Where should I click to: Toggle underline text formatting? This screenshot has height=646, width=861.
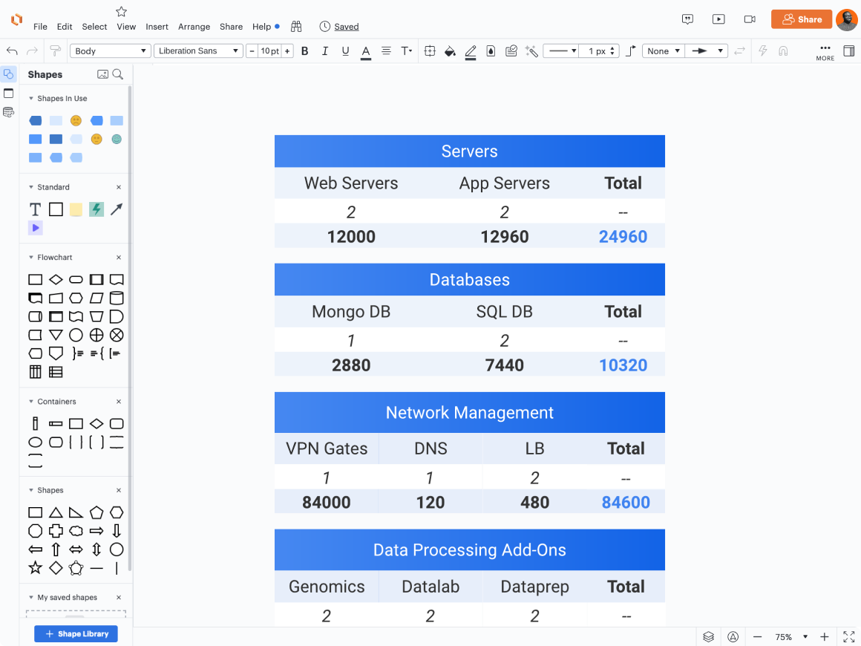coord(344,50)
